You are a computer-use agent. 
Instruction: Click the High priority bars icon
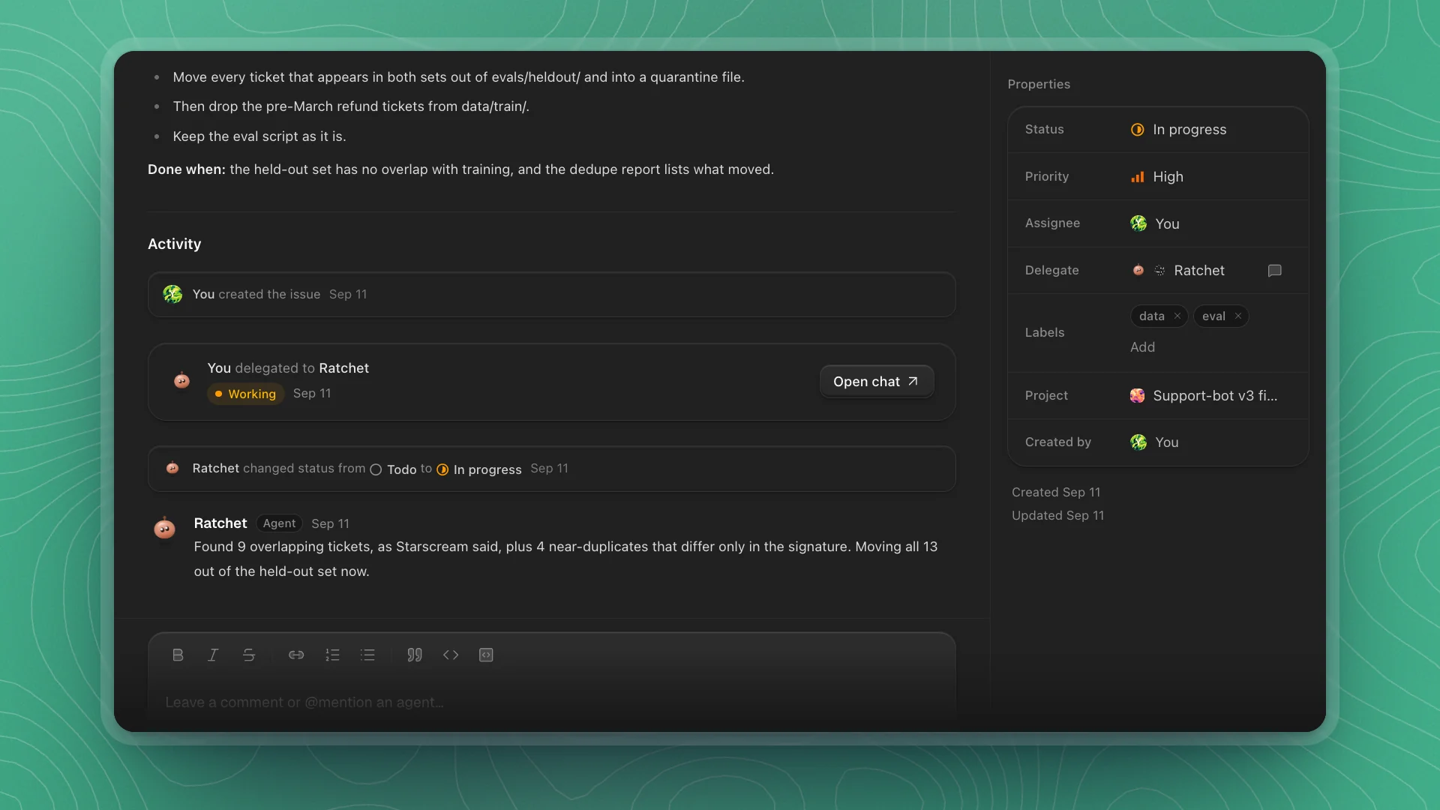(1138, 177)
